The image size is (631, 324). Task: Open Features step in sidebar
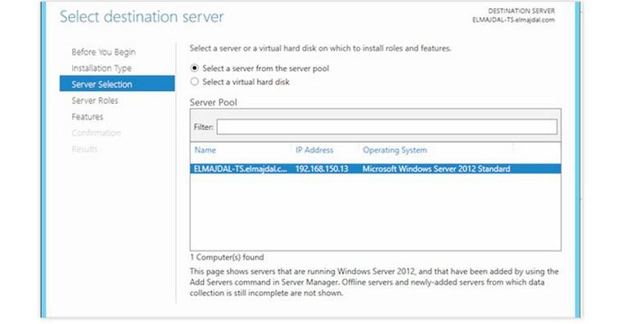[88, 116]
